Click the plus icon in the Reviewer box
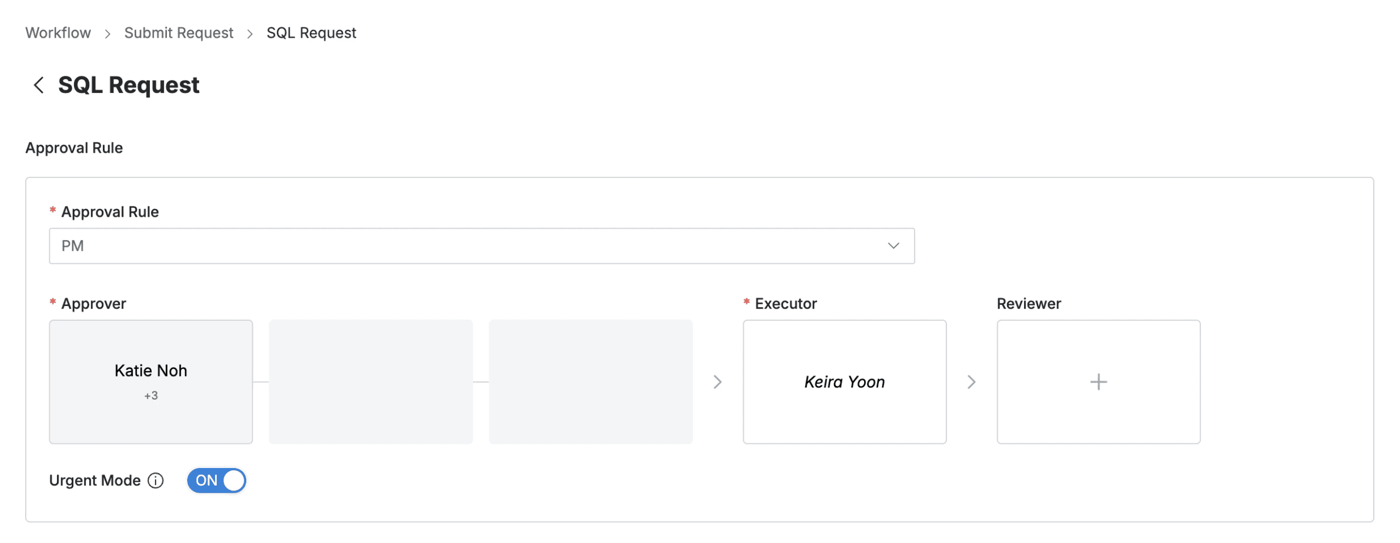Image resolution: width=1400 pixels, height=543 pixels. pyautogui.click(x=1098, y=382)
